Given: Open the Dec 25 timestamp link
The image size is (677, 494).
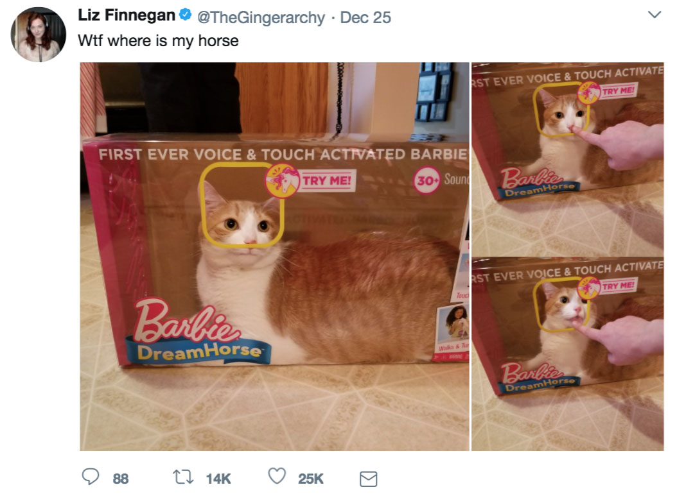Looking at the screenshot, I should (365, 17).
